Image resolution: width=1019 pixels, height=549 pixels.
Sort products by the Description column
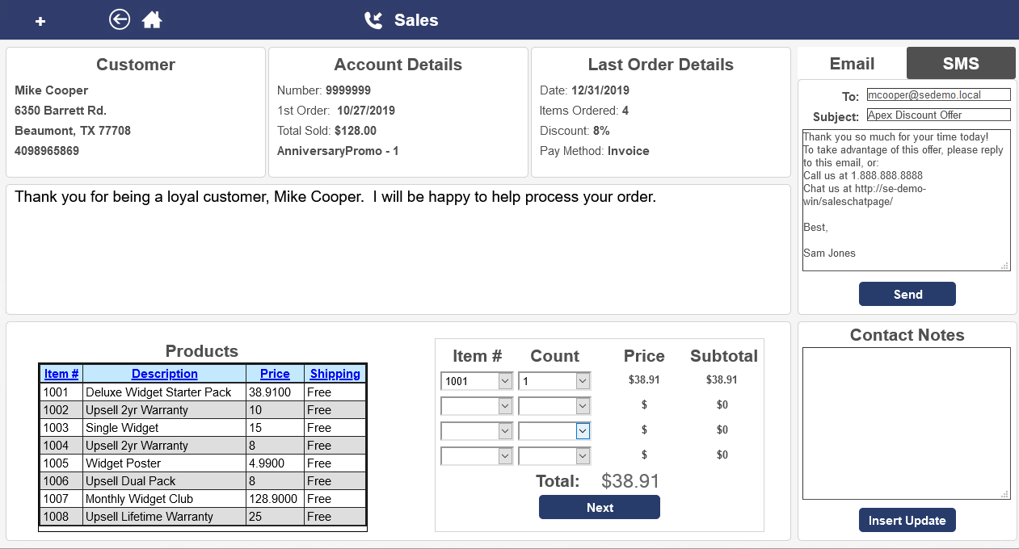[164, 373]
